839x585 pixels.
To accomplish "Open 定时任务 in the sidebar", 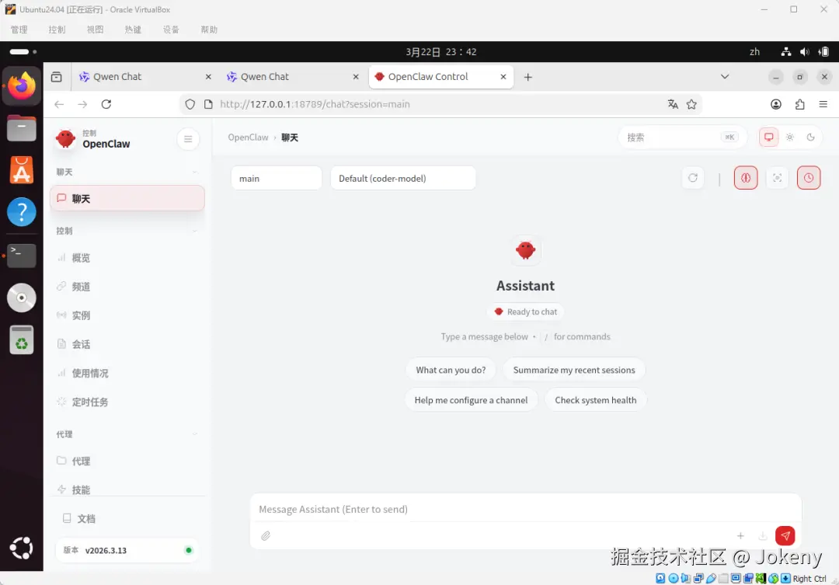I will (x=127, y=402).
